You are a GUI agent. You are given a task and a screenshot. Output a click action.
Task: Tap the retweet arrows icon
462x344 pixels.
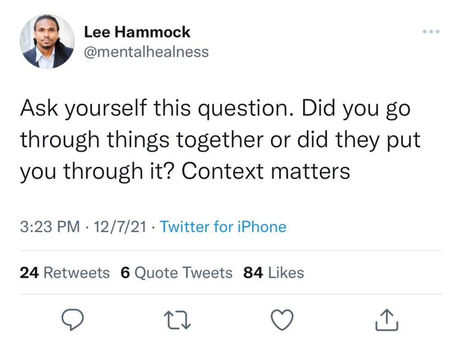[x=177, y=320]
